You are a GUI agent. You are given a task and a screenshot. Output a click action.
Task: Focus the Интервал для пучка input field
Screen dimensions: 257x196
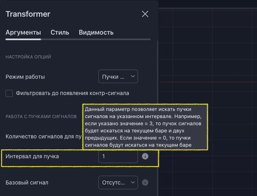point(118,156)
